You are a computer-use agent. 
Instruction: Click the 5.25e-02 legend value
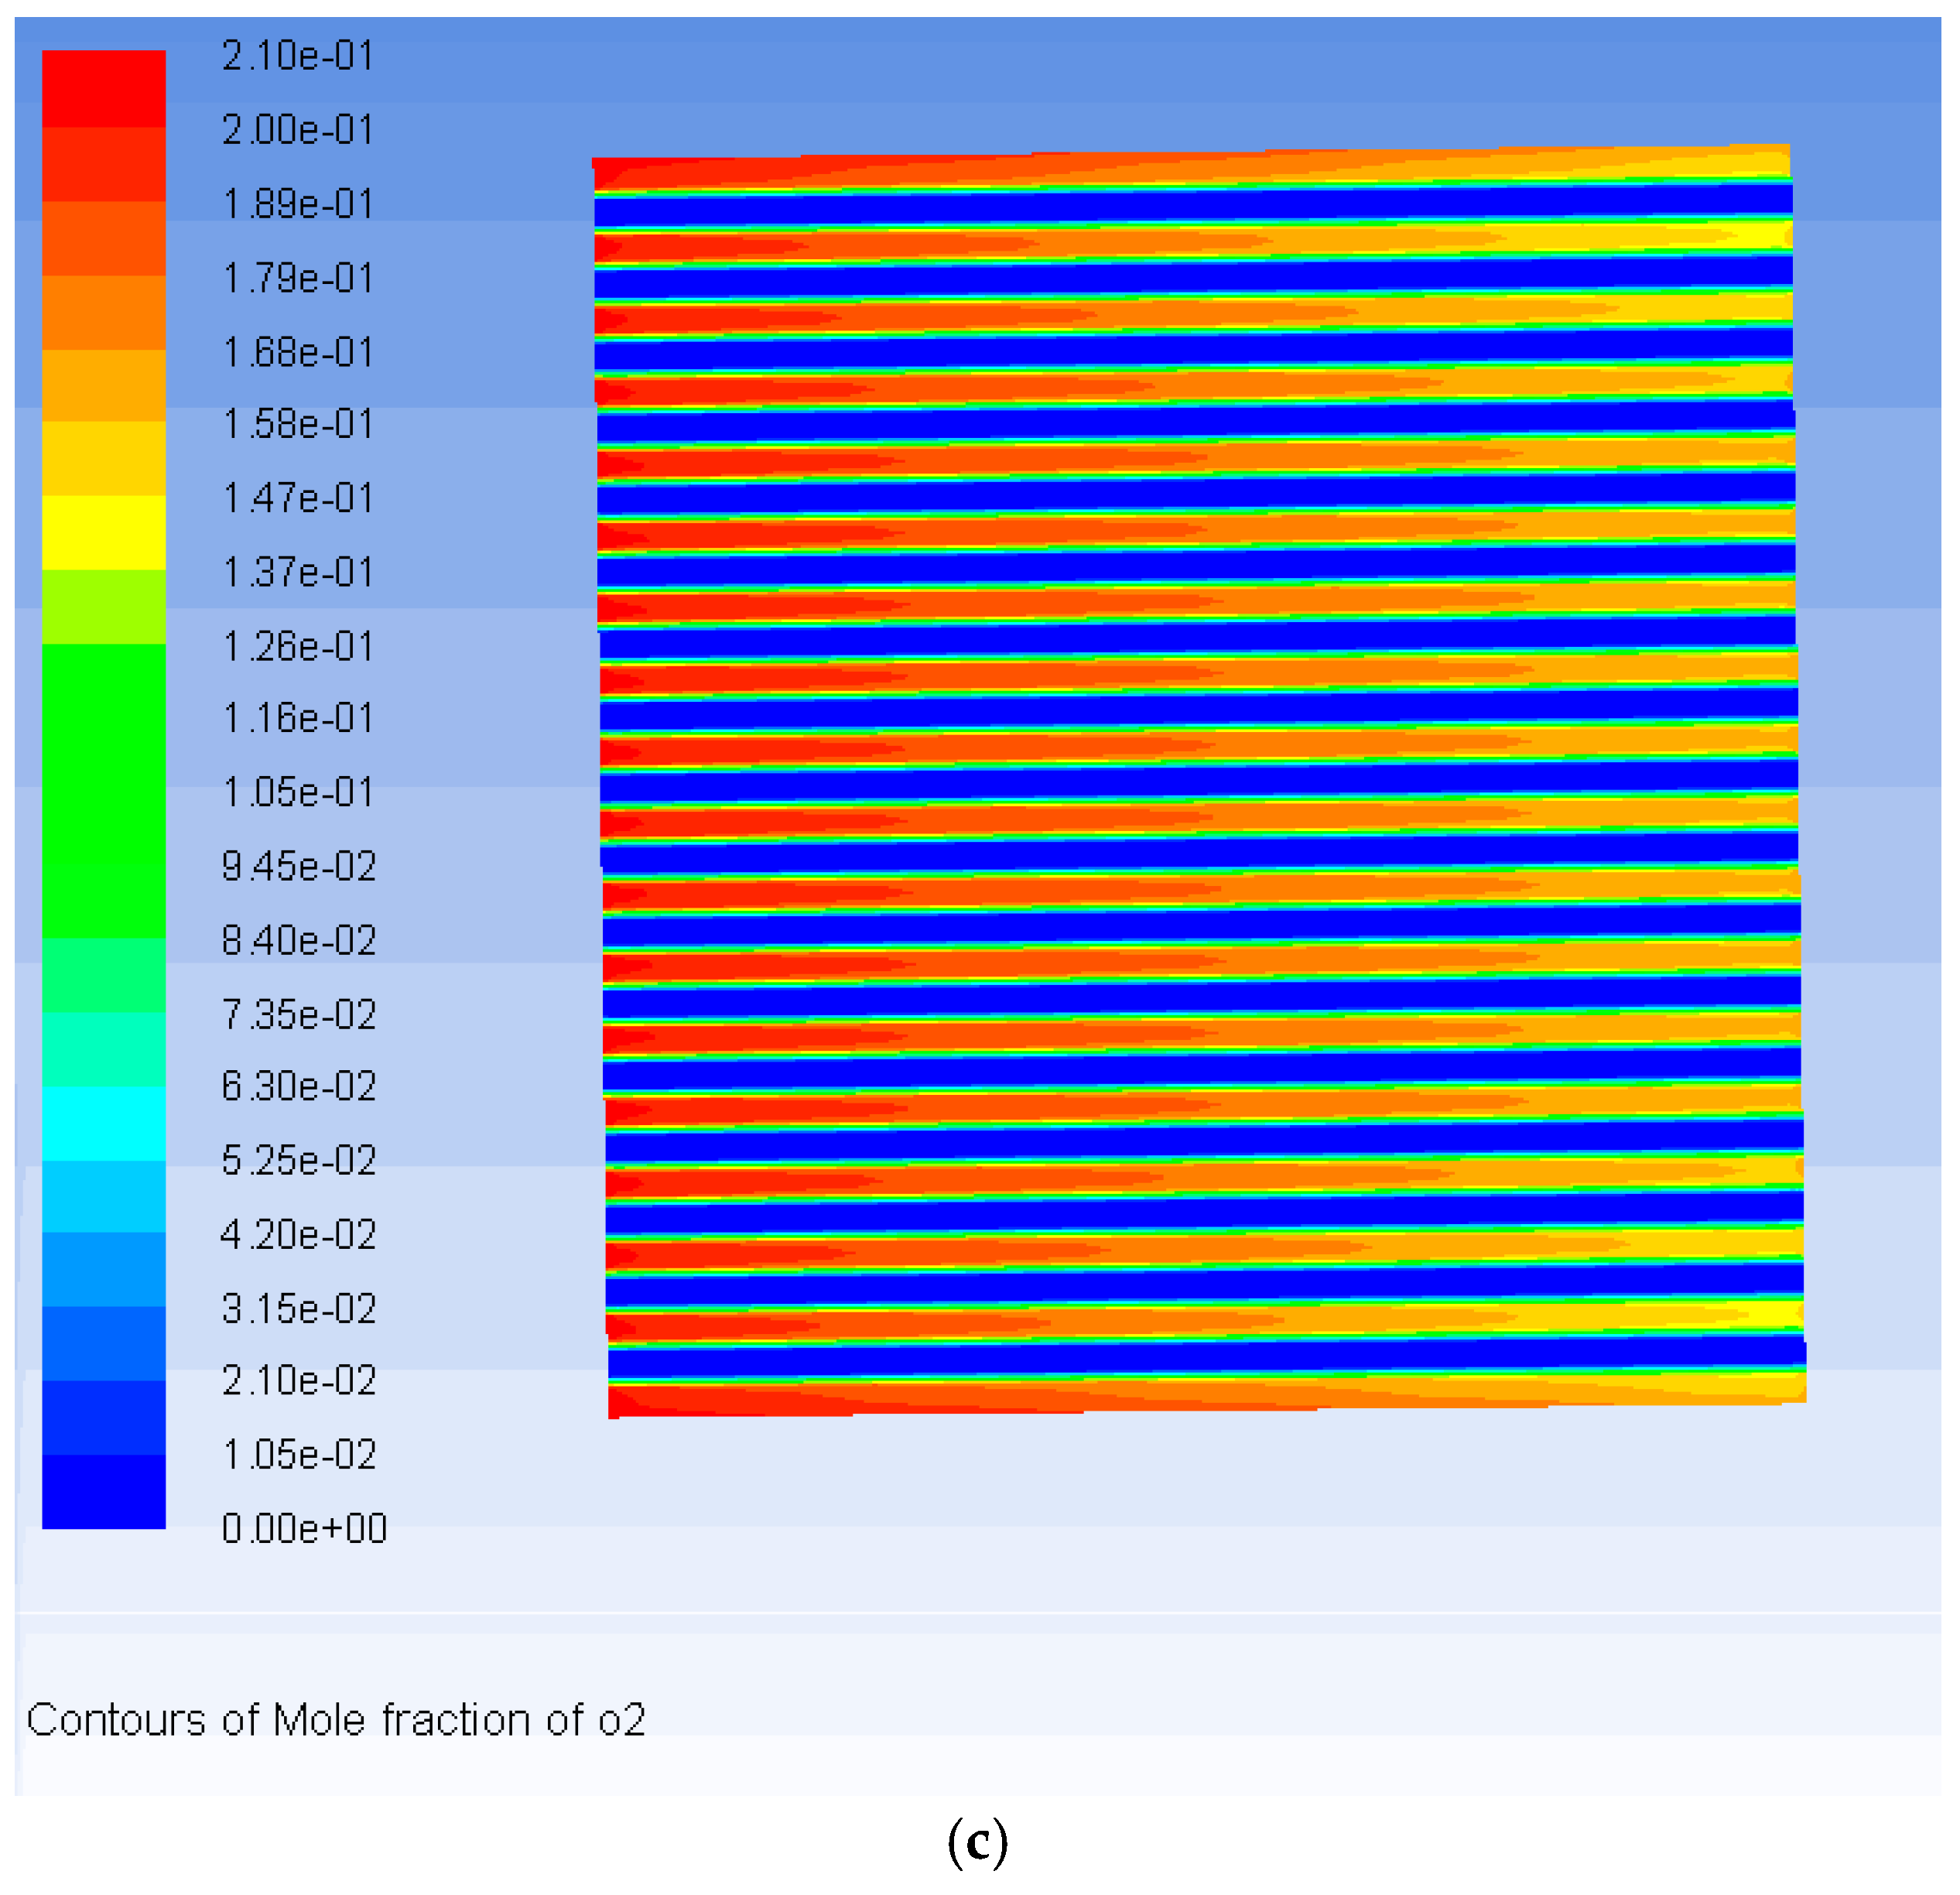click(298, 1160)
